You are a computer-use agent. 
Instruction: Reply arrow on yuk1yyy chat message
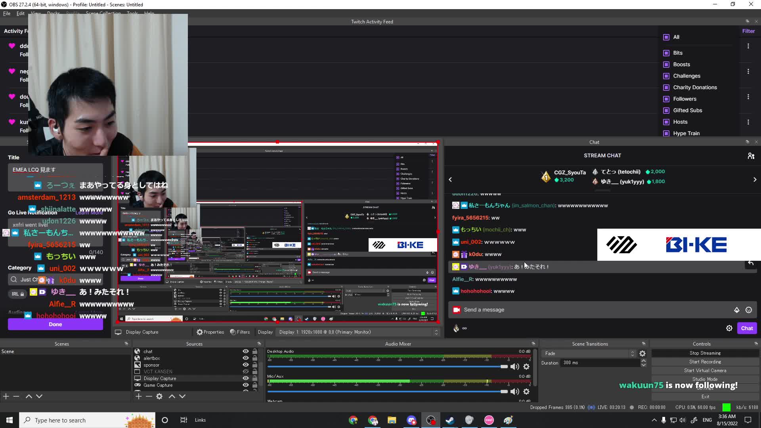[x=751, y=264]
